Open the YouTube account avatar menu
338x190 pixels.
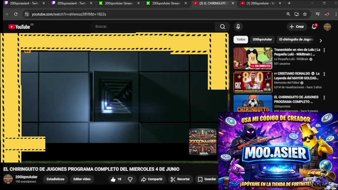(327, 27)
